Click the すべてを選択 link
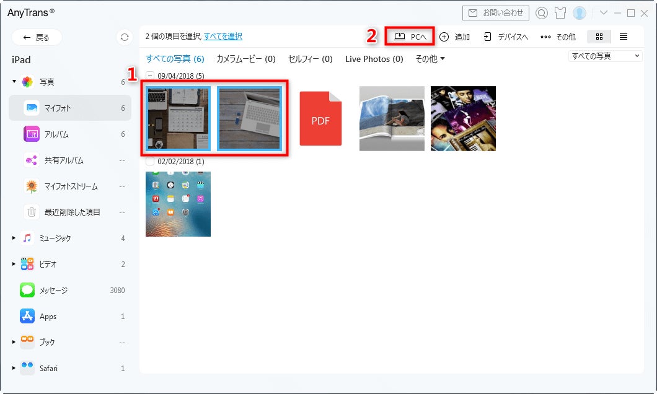Image resolution: width=657 pixels, height=394 pixels. [x=223, y=37]
